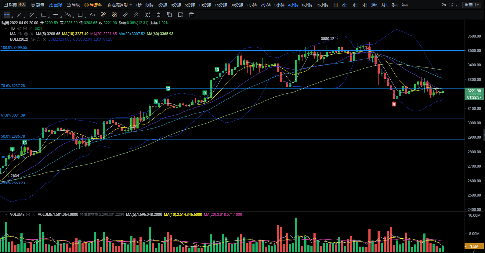Screen dimensions: 485x253
Task: Switch to 1秒 timeframe
Action: (x=139, y=5)
